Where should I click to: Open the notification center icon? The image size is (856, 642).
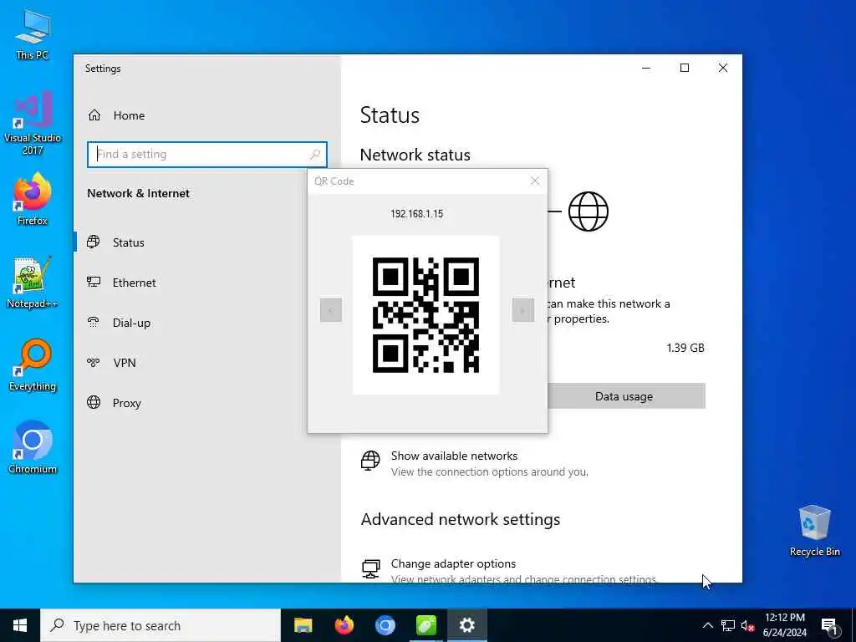pyautogui.click(x=829, y=625)
